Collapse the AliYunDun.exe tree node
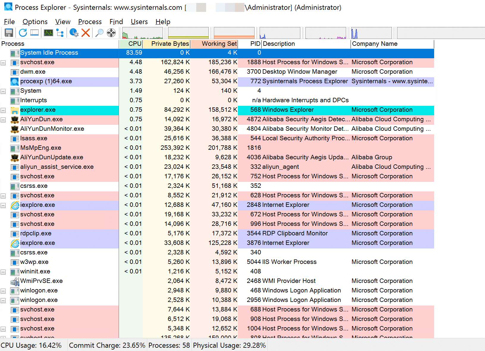This screenshot has width=485, height=351. (3, 120)
